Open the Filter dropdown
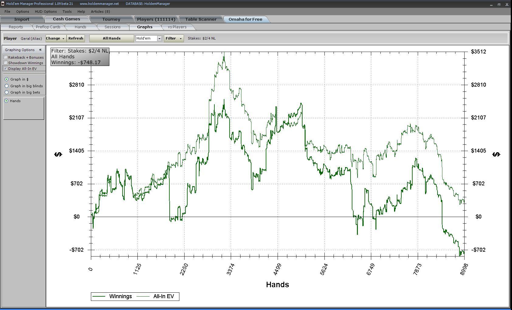Viewport: 512px width, 310px height. [174, 38]
